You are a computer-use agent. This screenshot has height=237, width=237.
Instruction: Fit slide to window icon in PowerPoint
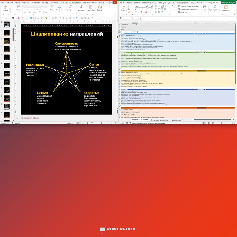pos(116,123)
